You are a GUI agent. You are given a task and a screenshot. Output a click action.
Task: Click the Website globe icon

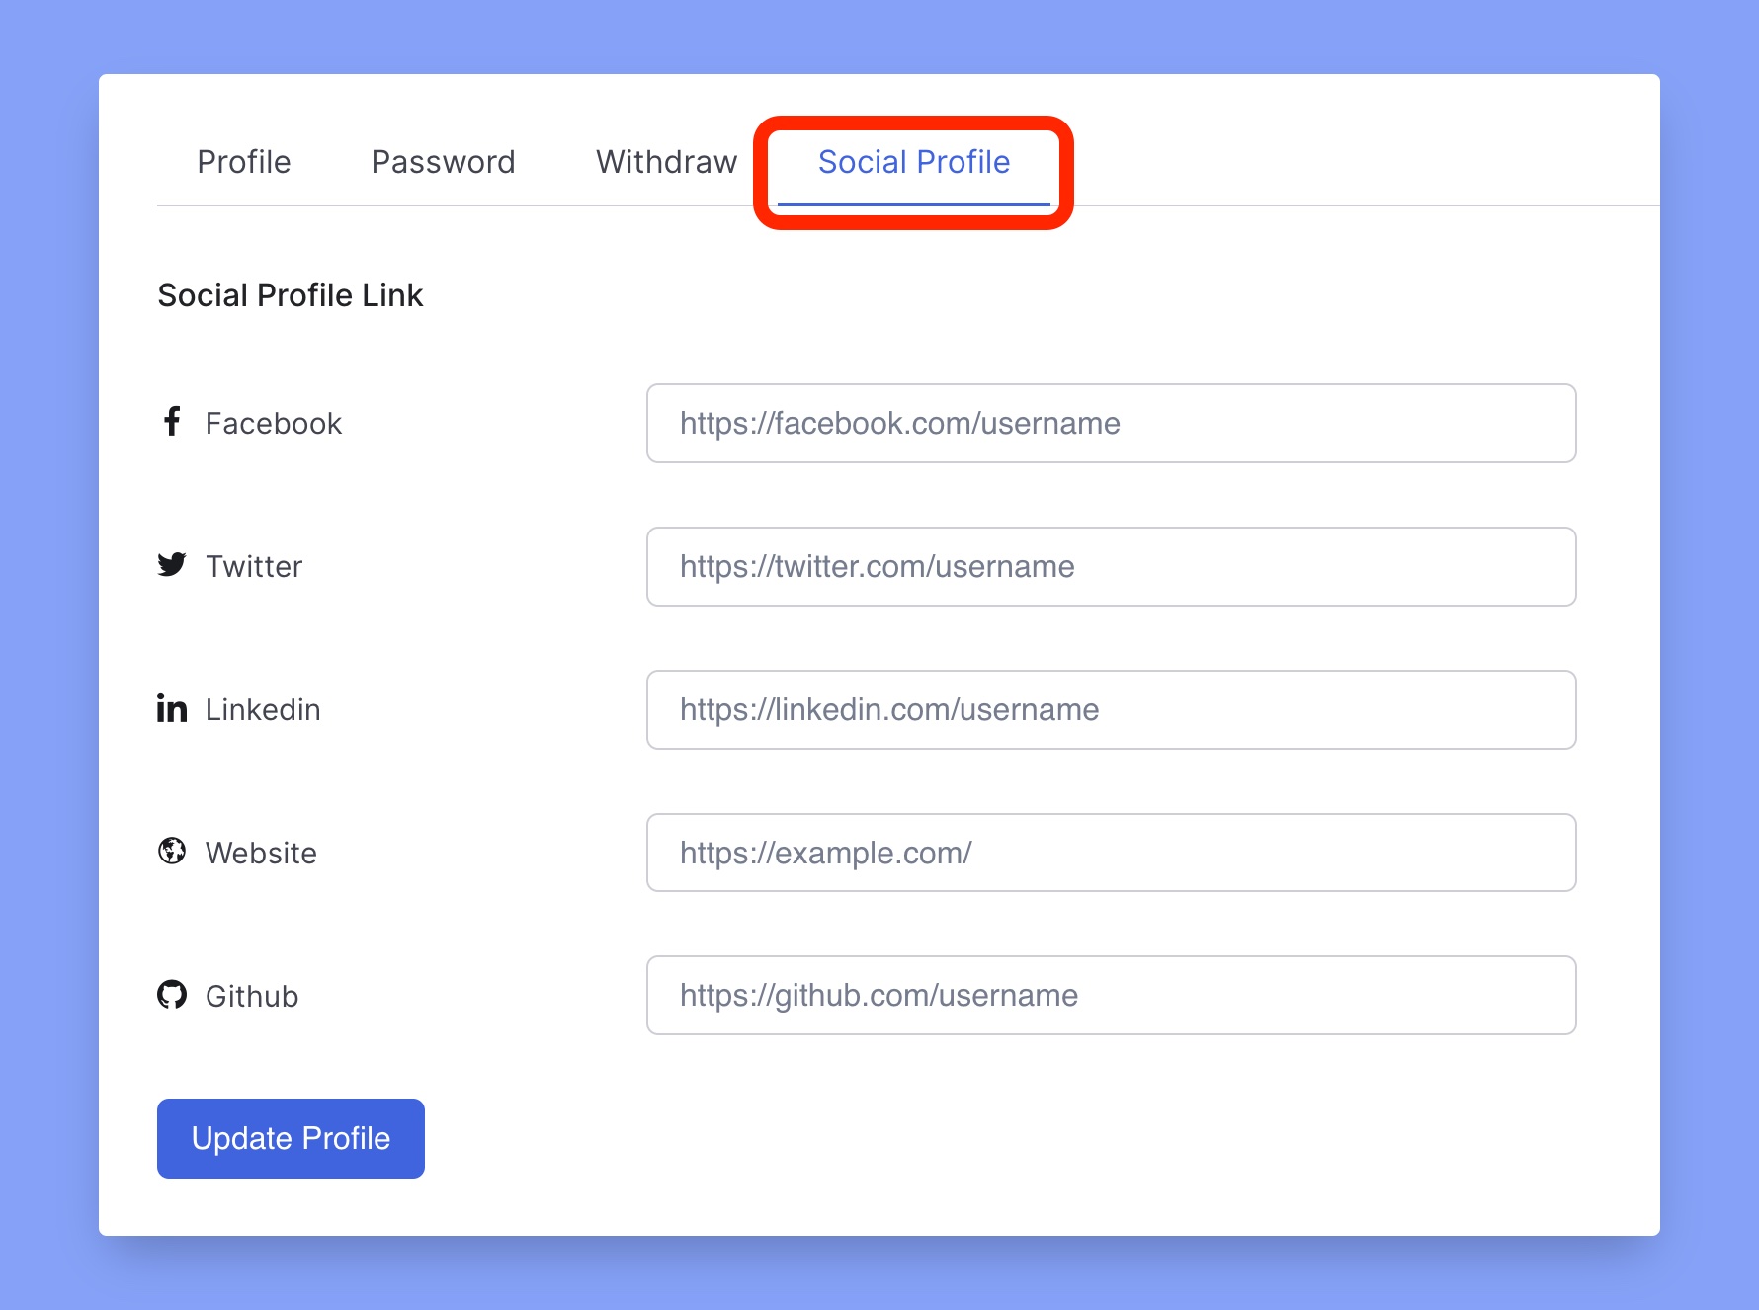172,851
